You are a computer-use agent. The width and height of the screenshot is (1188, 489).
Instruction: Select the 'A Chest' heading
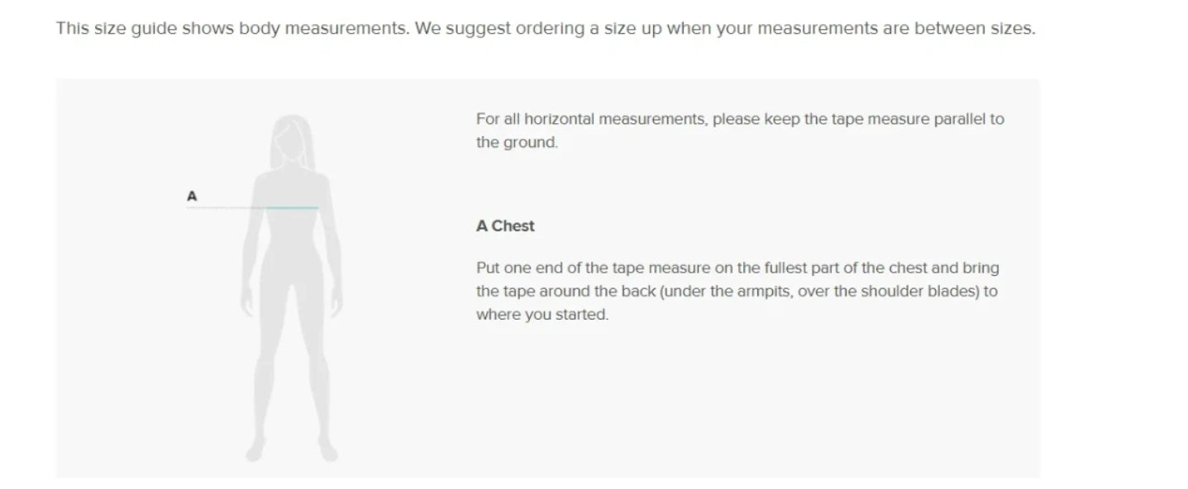505,226
